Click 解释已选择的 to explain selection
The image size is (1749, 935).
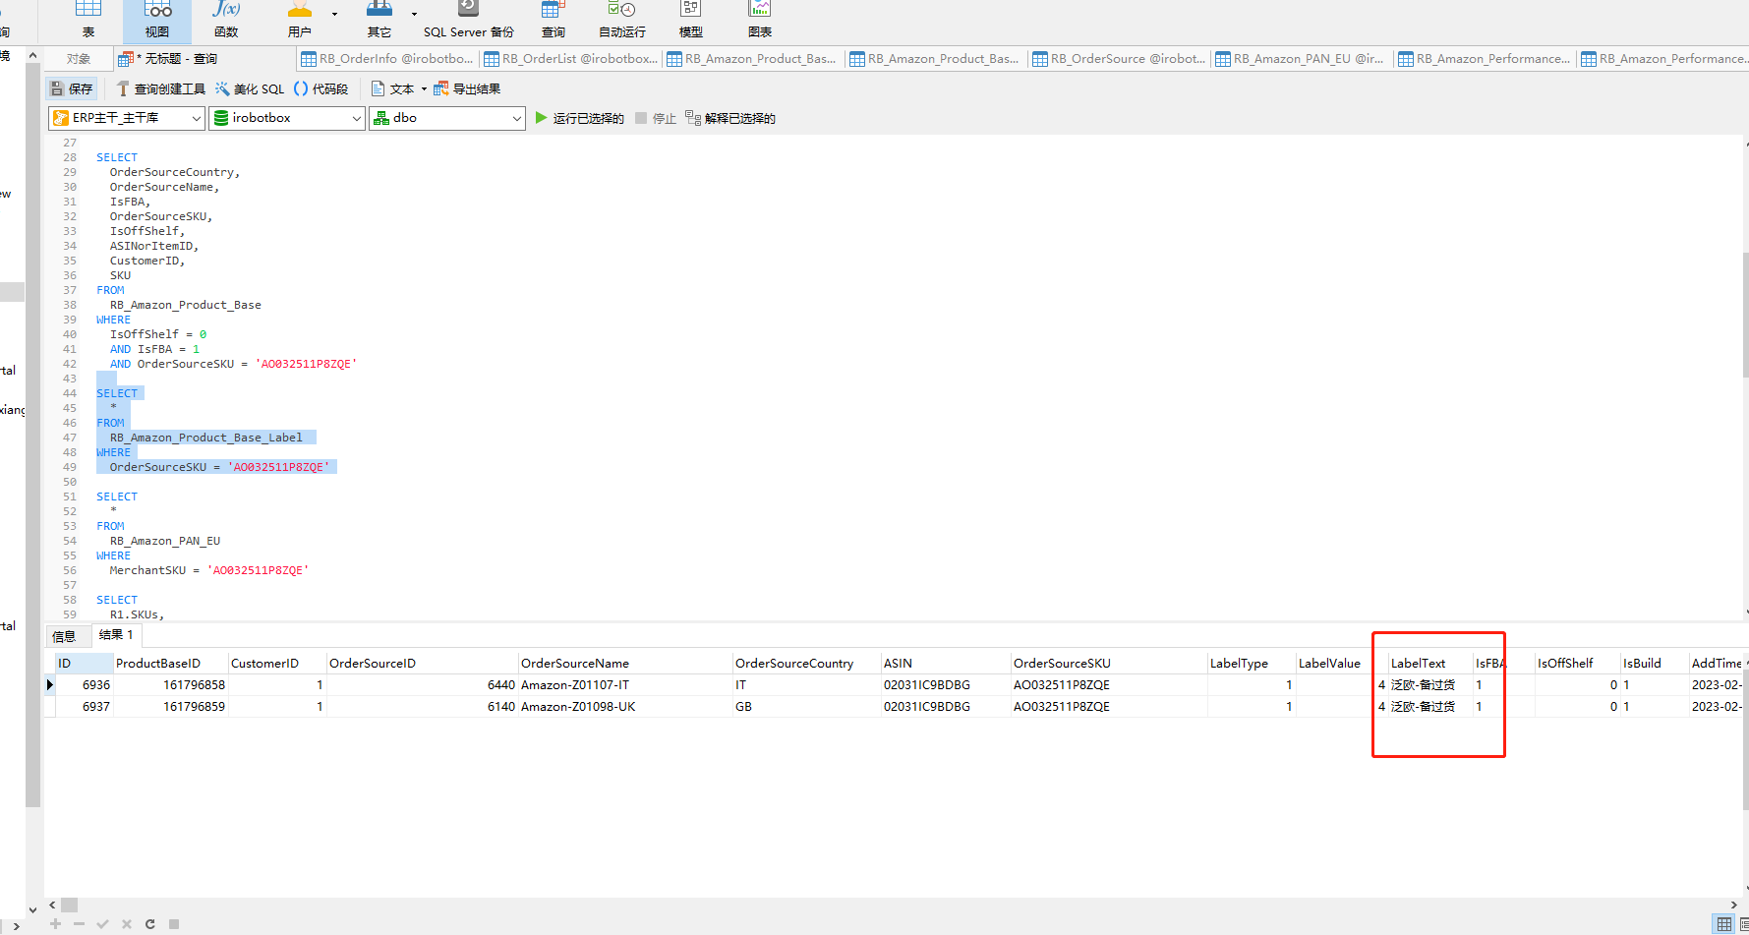click(x=730, y=118)
